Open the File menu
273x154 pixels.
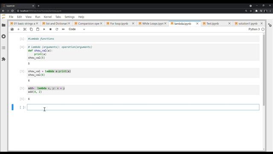coord(11,17)
